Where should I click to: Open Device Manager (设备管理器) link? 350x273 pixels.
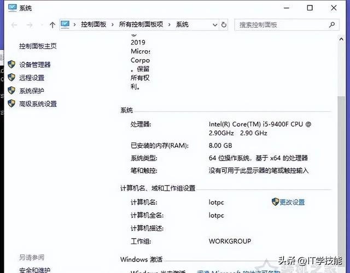click(35, 64)
